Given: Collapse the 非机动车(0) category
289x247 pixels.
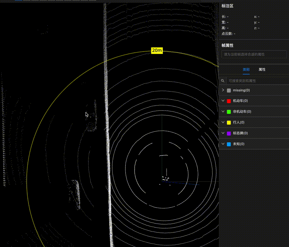Looking at the screenshot, I should [x=223, y=111].
